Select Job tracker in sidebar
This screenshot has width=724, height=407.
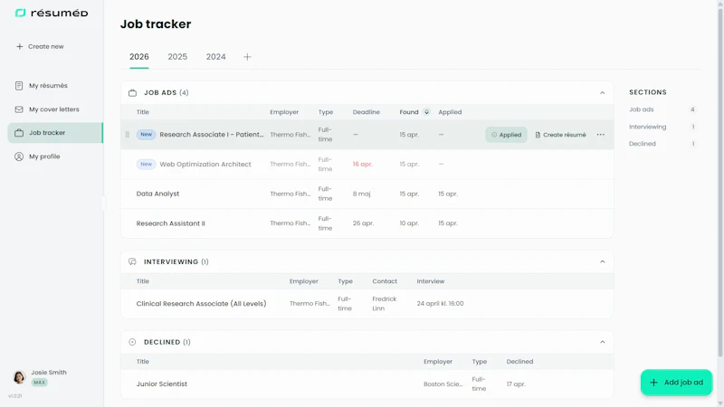[x=55, y=133]
